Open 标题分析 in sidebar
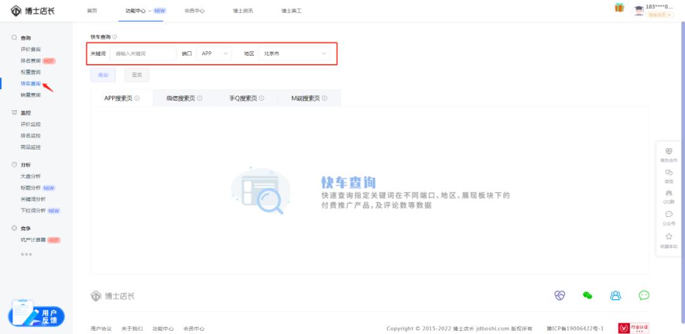 click(30, 188)
